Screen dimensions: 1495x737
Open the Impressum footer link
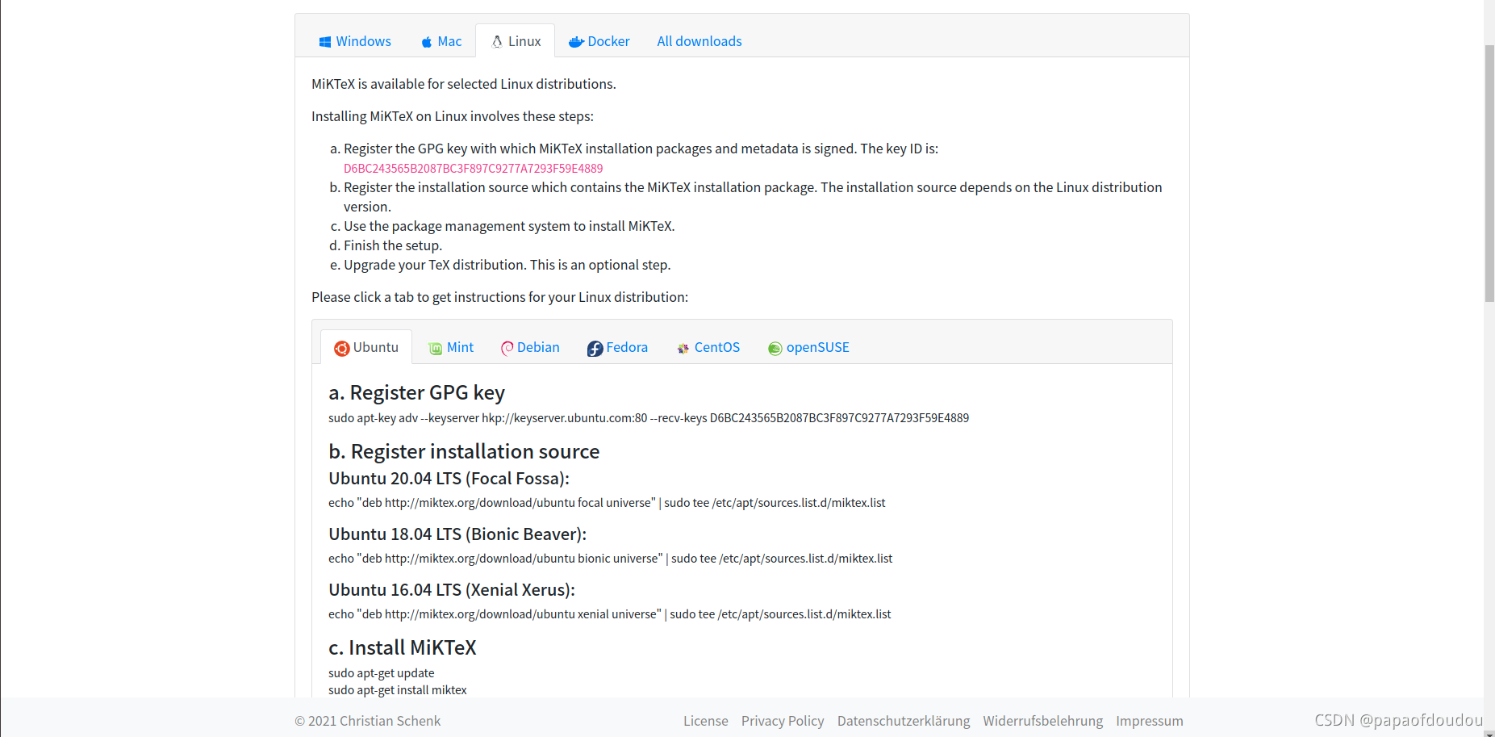(x=1150, y=721)
